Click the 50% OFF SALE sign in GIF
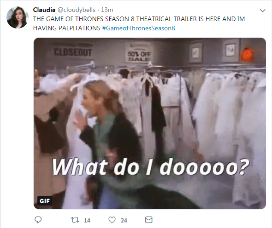Screen dimensions: 272x228 point(139,56)
